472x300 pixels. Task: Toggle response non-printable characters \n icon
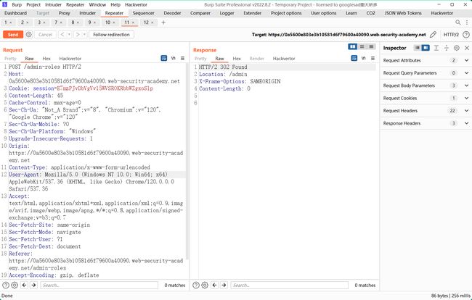pos(364,58)
